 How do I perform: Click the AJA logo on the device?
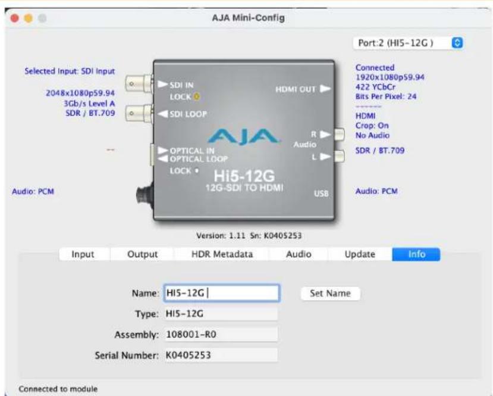[x=244, y=136]
